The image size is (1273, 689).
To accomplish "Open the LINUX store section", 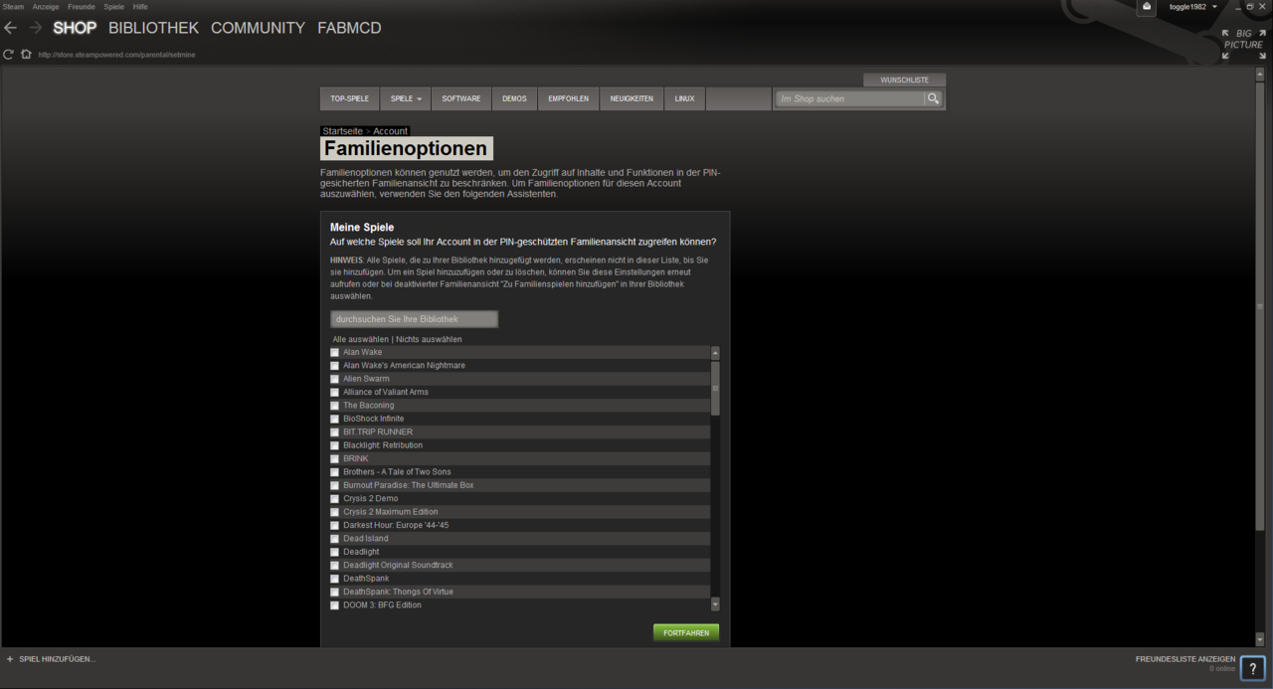I will point(685,98).
